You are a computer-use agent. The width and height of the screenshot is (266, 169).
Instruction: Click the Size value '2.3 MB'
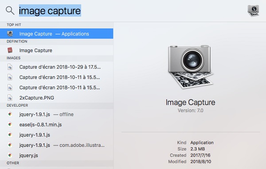tap(197, 149)
